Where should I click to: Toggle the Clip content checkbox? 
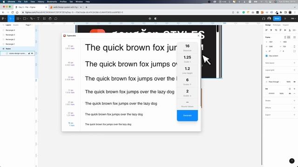coord(266,56)
